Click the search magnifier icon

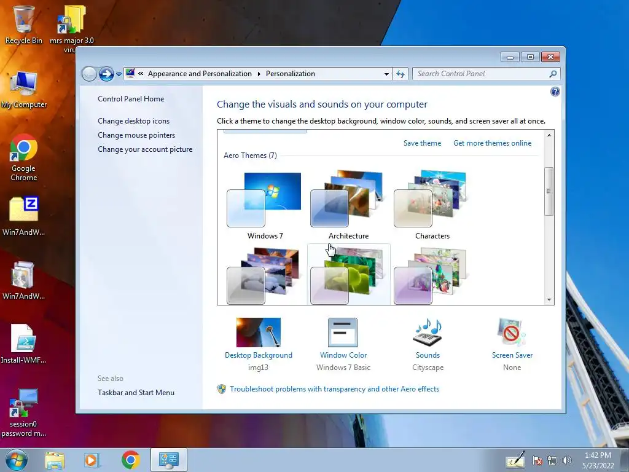553,74
